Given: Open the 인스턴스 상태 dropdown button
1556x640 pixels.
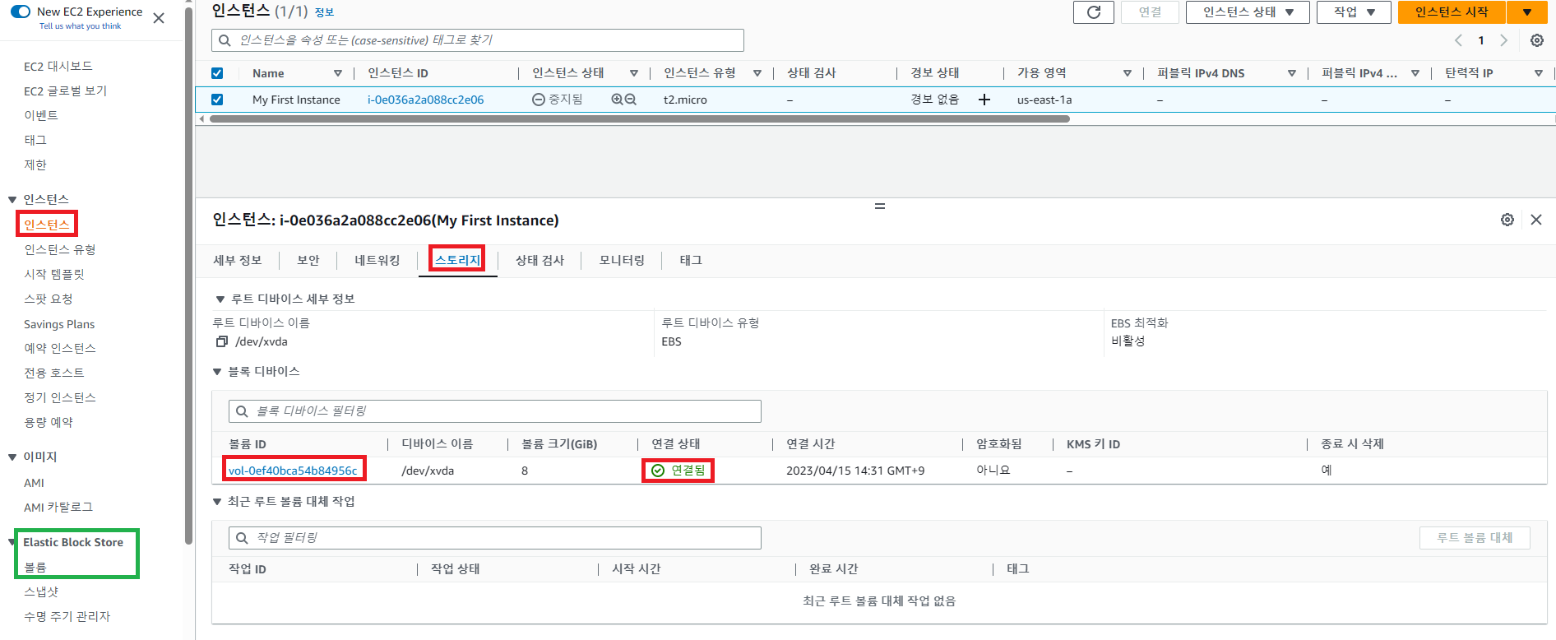Looking at the screenshot, I should coord(1247,12).
